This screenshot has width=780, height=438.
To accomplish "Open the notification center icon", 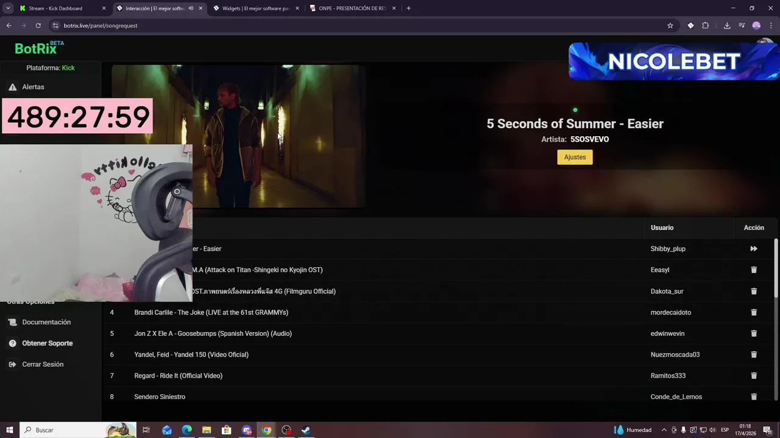I will click(x=767, y=430).
